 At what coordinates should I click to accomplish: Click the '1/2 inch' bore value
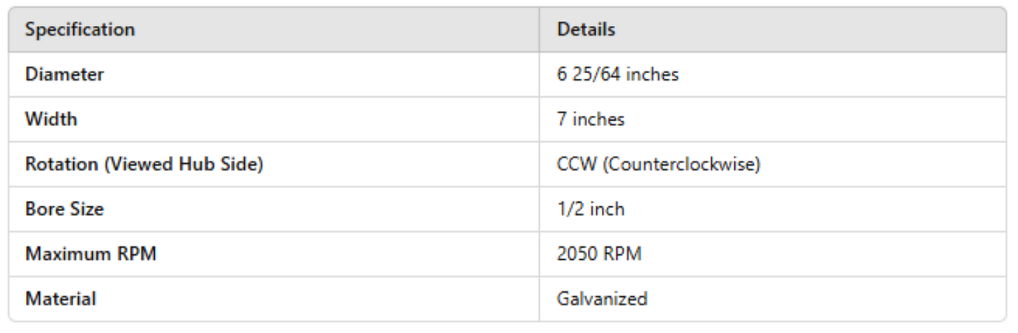590,209
